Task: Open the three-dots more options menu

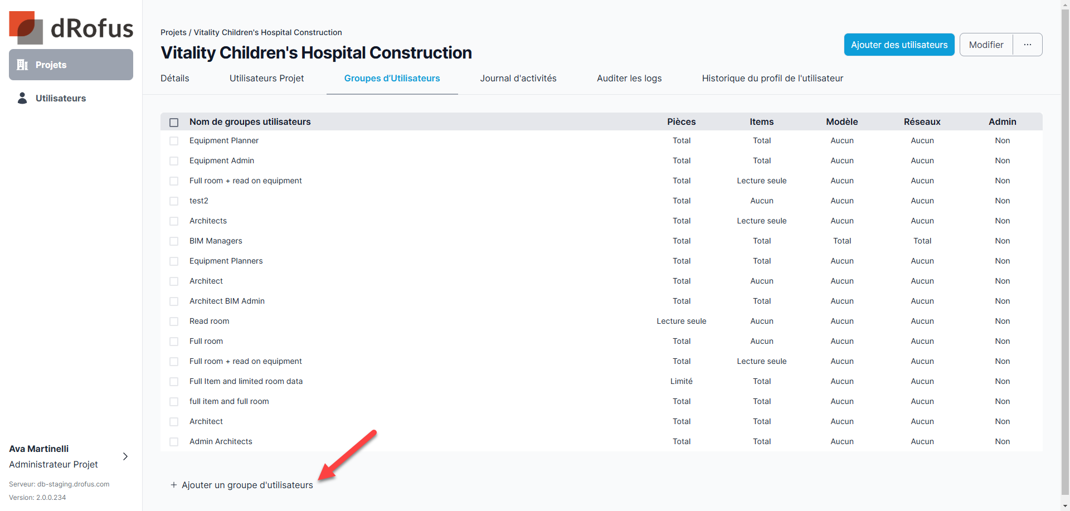Action: point(1027,45)
